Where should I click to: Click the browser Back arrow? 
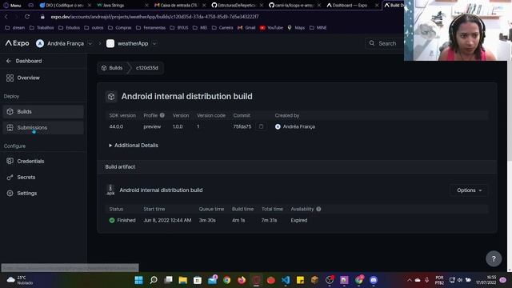pyautogui.click(x=6, y=16)
